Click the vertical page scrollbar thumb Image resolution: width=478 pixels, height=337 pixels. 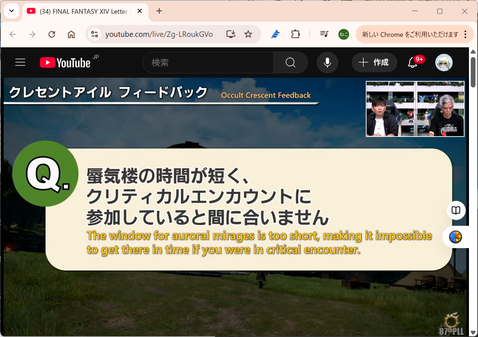click(473, 72)
